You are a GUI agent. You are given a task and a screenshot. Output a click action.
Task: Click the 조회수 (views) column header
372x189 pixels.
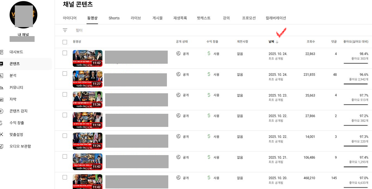tap(311, 42)
